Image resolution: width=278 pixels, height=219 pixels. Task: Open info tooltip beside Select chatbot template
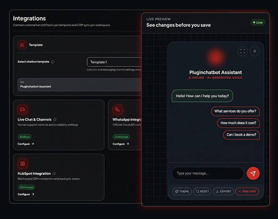pos(53,61)
